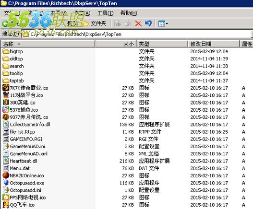This screenshot has width=253, height=209.
Task: Click the 6 KB size cell
Action: tap(129, 154)
